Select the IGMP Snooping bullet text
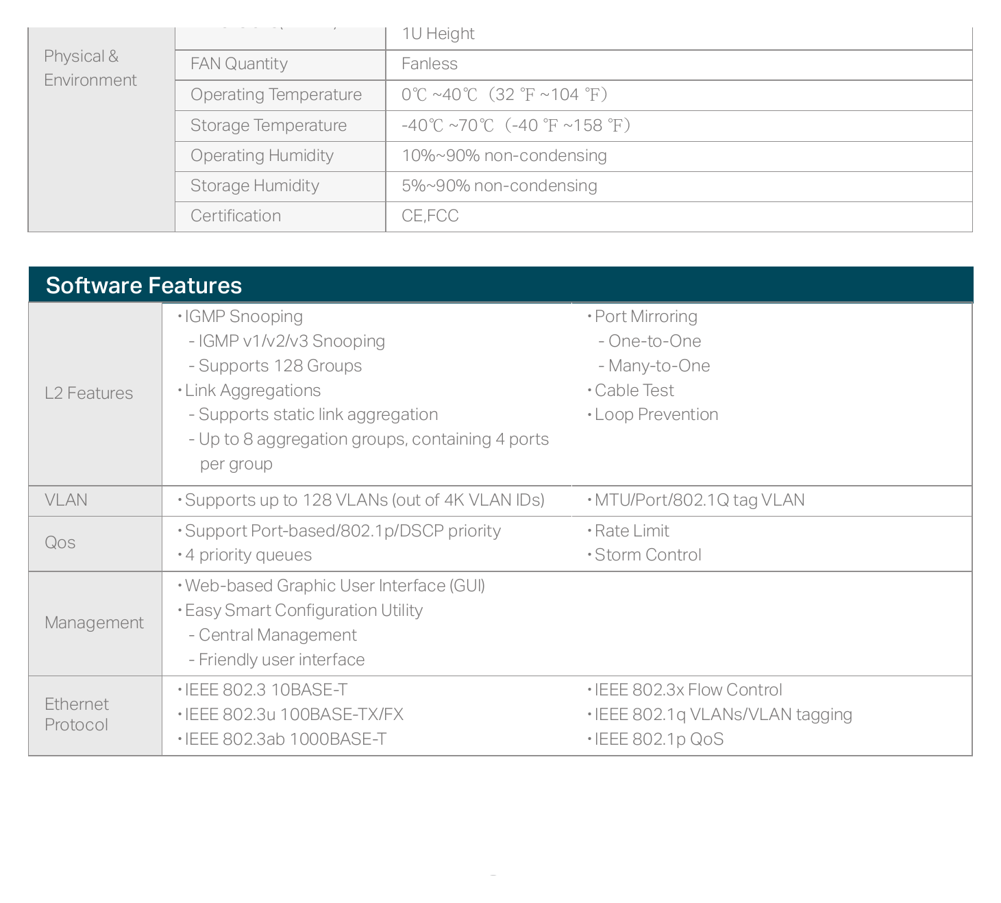The height and width of the screenshot is (903, 1001). pos(244,317)
